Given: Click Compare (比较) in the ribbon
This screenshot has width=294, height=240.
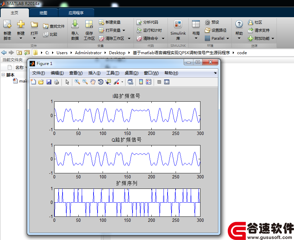Looking at the screenshot, I should pyautogui.click(x=50, y=34).
